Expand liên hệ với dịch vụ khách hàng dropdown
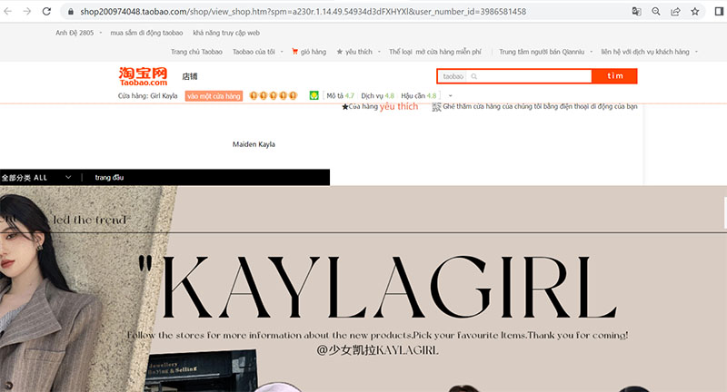 pos(649,52)
